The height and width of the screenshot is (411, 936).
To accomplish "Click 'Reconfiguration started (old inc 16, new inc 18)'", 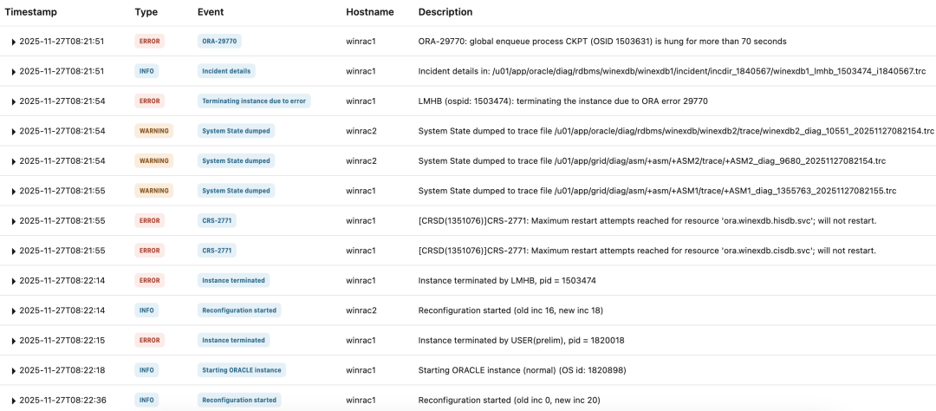I will (513, 310).
